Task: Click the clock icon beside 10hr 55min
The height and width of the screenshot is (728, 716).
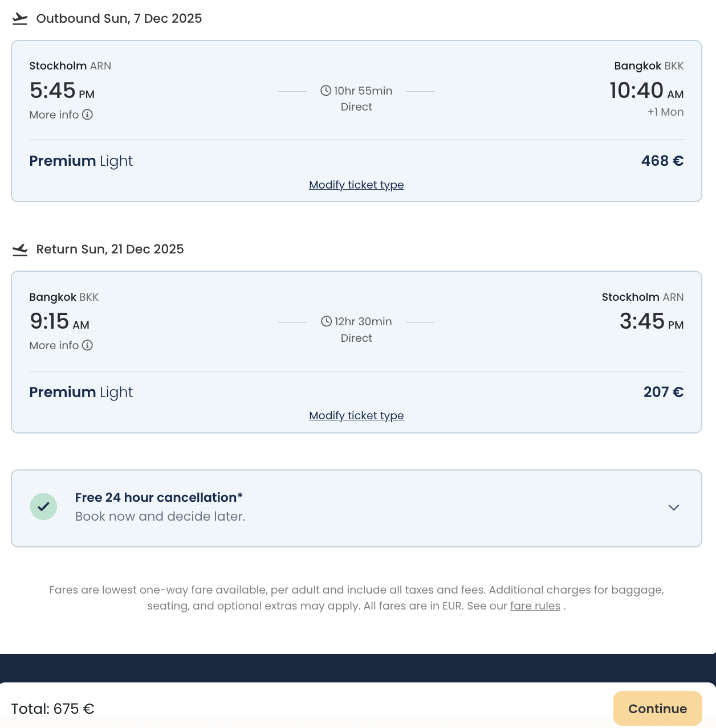Action: 326,91
